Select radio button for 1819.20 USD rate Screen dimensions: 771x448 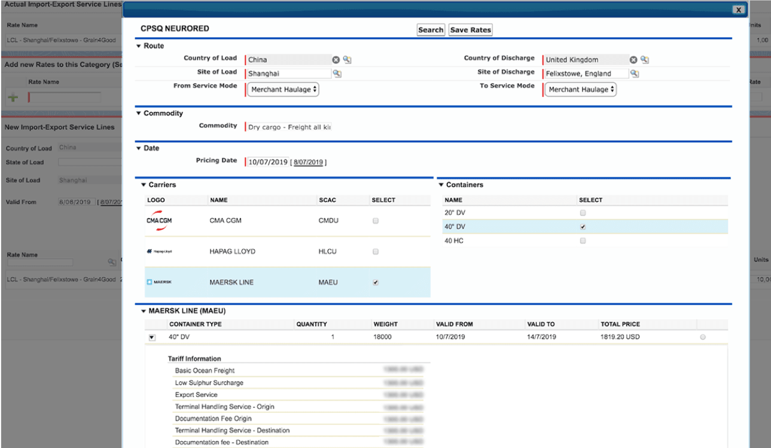703,337
